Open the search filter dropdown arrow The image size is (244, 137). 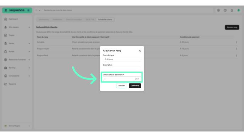(39, 10)
